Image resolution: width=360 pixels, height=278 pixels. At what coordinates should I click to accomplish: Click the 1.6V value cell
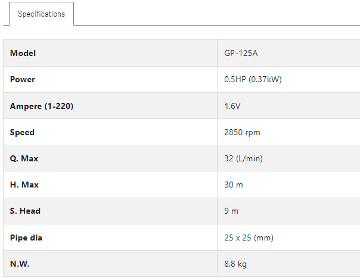(x=288, y=106)
